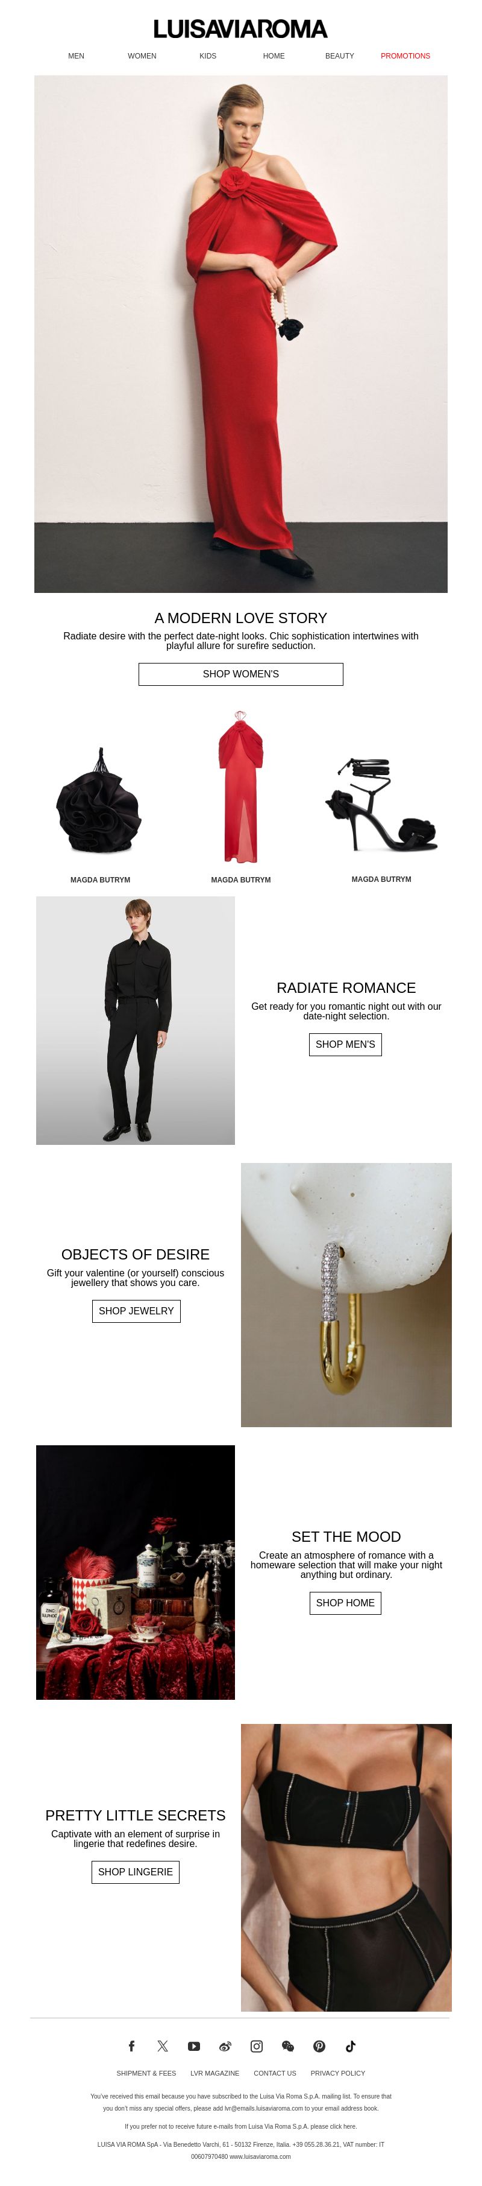The image size is (482, 2186).
Task: Open the Weibo social icon
Action: point(225,2046)
